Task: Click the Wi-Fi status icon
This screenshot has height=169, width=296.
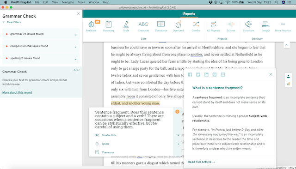Action: 228,2
